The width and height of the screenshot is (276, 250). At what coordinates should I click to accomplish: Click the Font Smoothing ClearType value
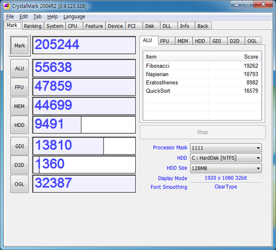pos(226,187)
